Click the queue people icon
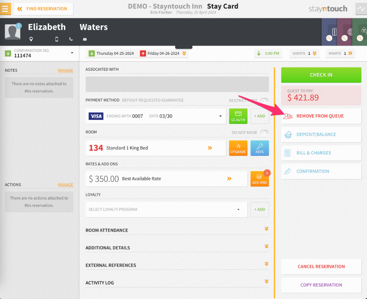 click(x=288, y=116)
